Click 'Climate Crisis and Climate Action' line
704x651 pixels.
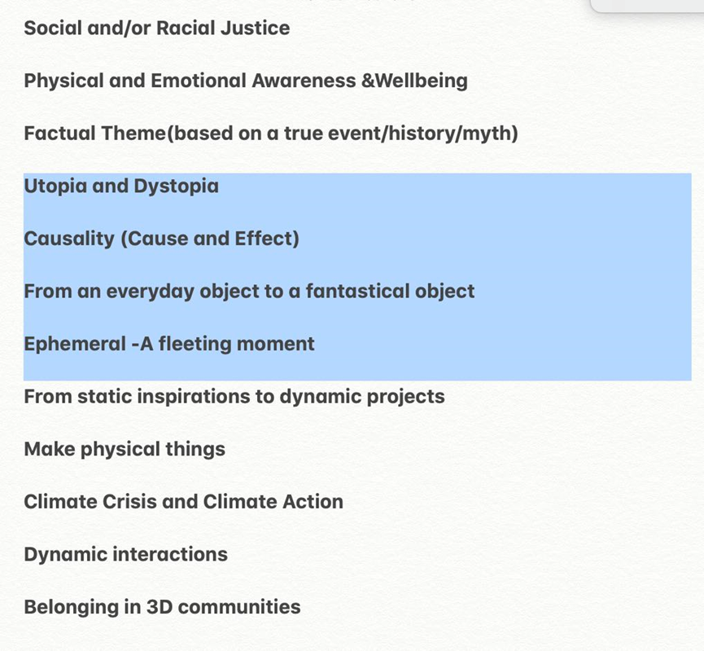tap(183, 502)
